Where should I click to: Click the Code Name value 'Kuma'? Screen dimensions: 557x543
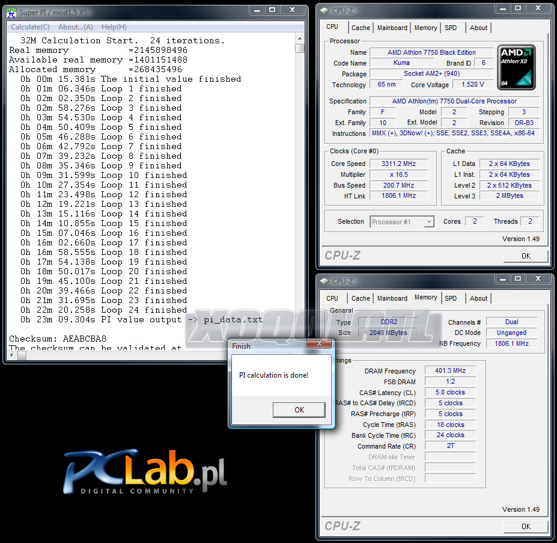(x=401, y=63)
